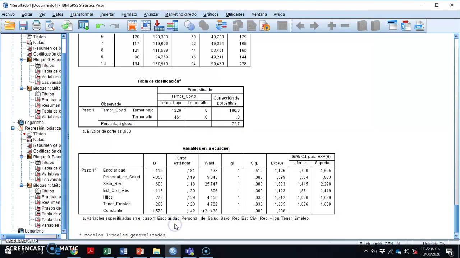Click the demote right arrow icon

coord(314,25)
